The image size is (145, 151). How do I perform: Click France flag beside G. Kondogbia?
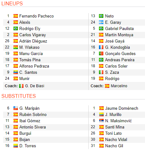pos(101,47)
